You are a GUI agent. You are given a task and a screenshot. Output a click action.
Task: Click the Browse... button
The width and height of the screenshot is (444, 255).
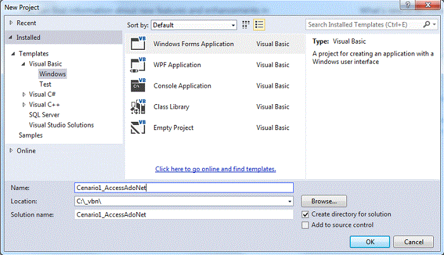point(324,201)
